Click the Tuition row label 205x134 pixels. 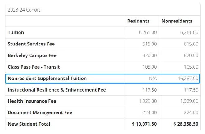16,32
